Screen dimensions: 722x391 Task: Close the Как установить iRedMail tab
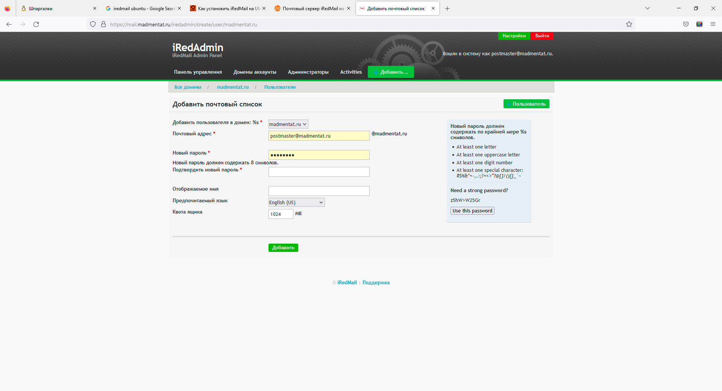[x=264, y=8]
